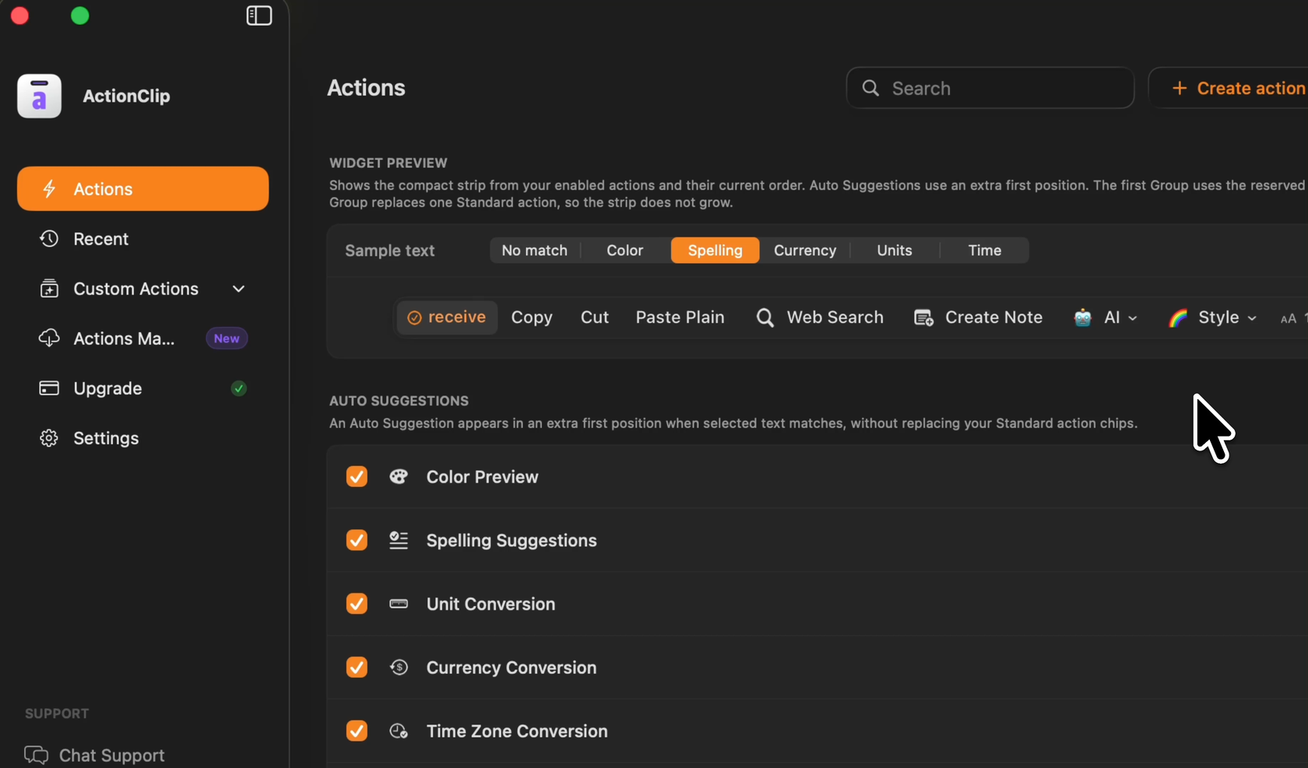The height and width of the screenshot is (768, 1308).
Task: Click the receive suggestion check icon
Action: [x=414, y=317]
